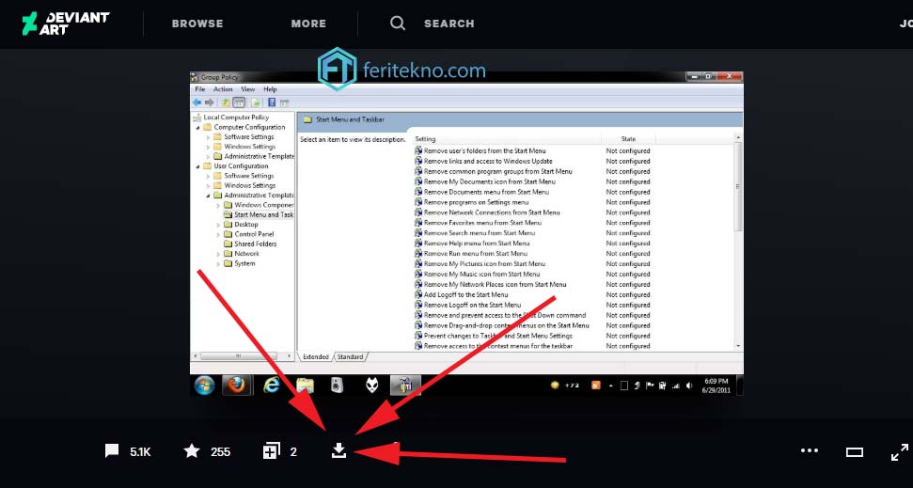Click the Up one level folder icon
Viewport: 913px width, 488px height.
[226, 102]
